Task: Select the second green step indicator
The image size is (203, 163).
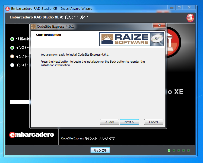Action: [x=12, y=48]
